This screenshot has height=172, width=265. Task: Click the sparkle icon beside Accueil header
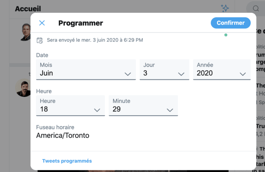[225, 8]
